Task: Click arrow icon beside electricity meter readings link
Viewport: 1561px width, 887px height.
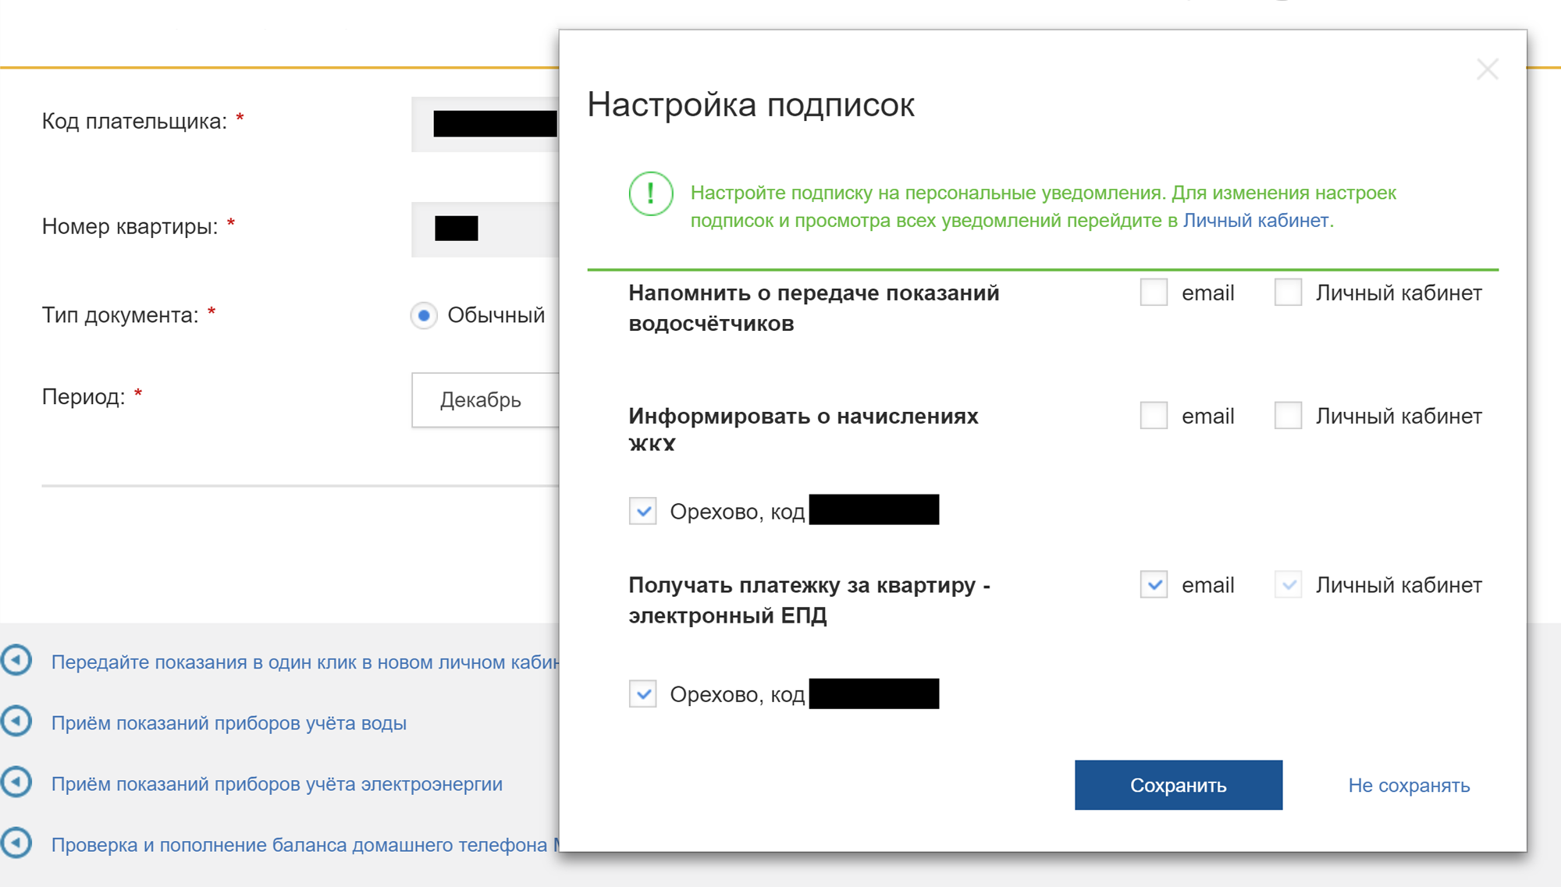Action: (x=16, y=782)
